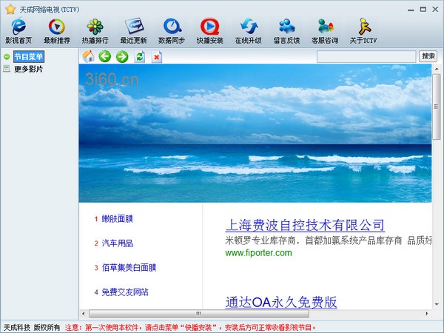The width and height of the screenshot is (444, 333).
Task: Click the 最新推荐 toolbar icon
Action: 57,30
